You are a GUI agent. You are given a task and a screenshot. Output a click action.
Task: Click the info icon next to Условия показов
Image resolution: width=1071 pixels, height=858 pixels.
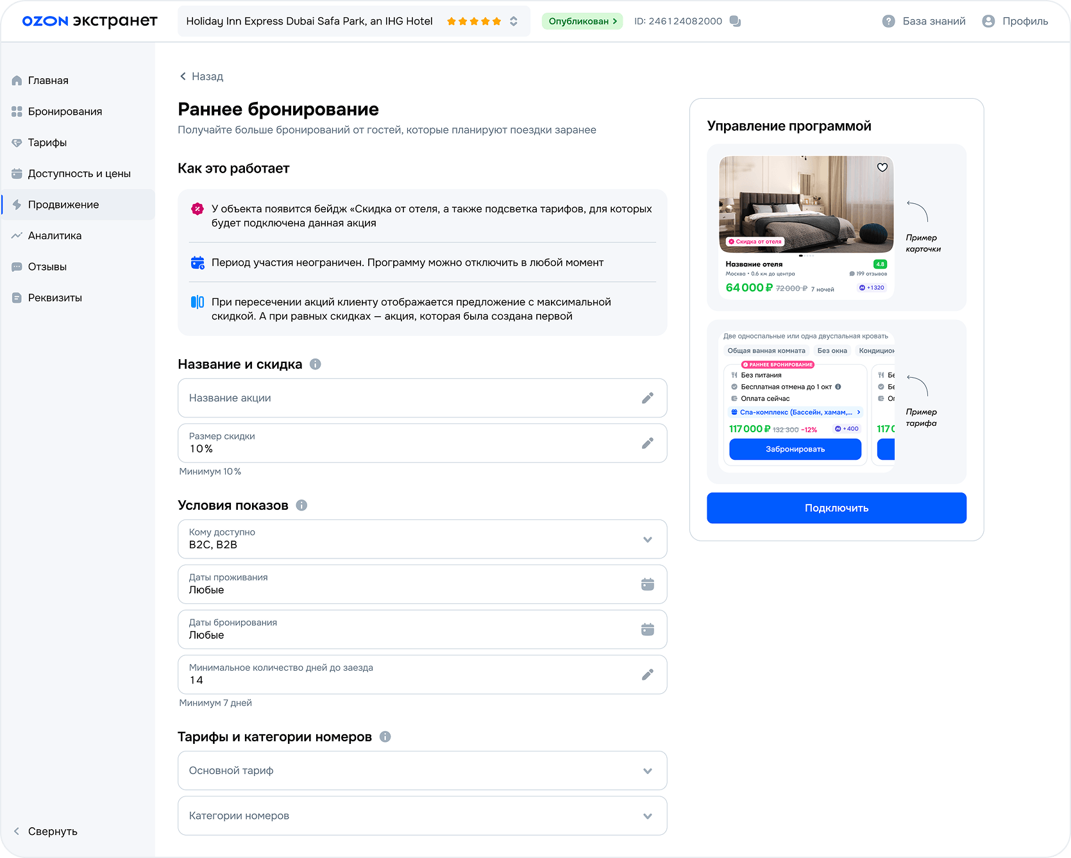point(301,505)
